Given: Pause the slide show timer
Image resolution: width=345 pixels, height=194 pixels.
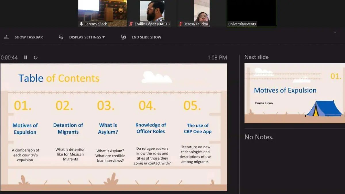Looking at the screenshot, I should (x=26, y=57).
